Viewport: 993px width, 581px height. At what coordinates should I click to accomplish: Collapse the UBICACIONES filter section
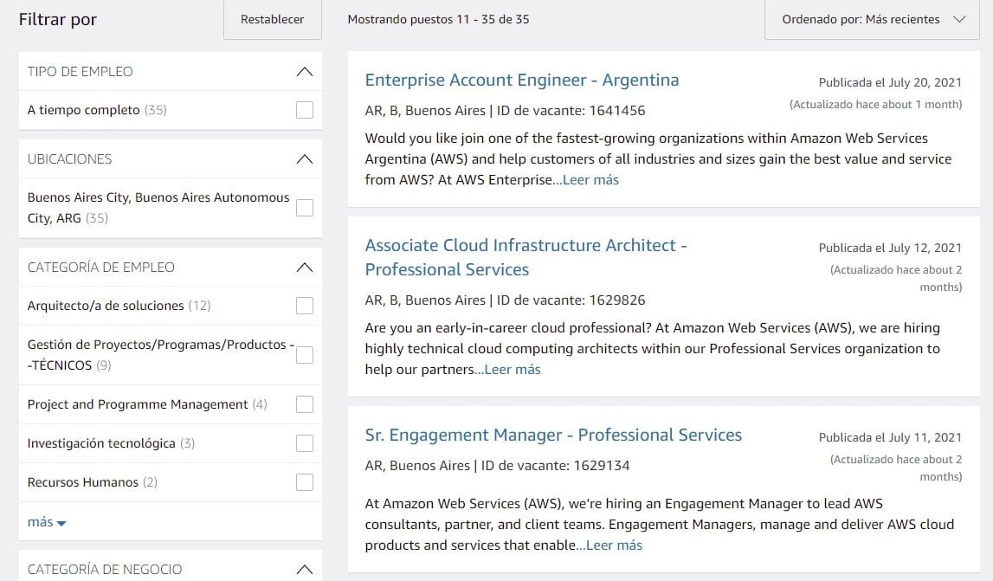pyautogui.click(x=304, y=158)
